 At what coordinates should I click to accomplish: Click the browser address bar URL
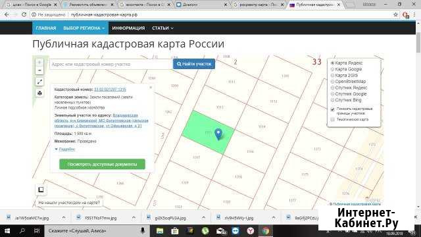(x=104, y=14)
